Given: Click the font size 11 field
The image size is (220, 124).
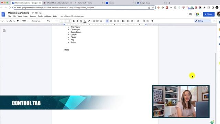Looking at the screenshot, I should coord(66,21).
